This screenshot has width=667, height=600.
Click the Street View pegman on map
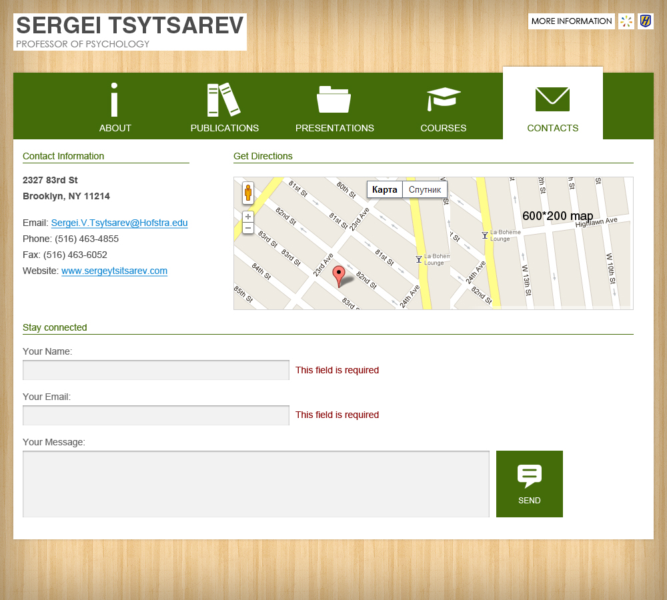(x=248, y=193)
